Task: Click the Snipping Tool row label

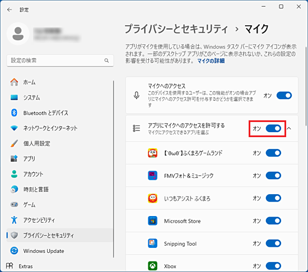Action: coord(180,243)
